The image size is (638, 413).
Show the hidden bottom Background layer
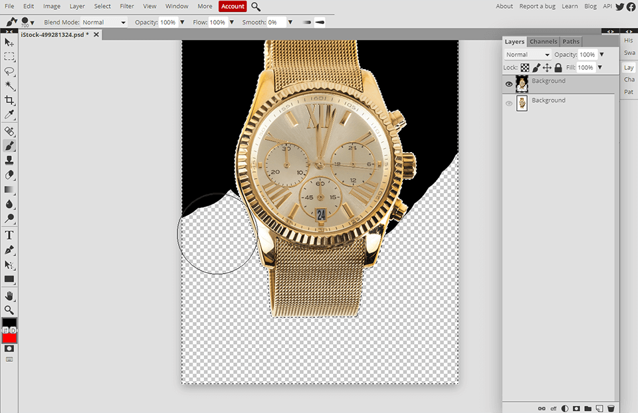pos(509,104)
